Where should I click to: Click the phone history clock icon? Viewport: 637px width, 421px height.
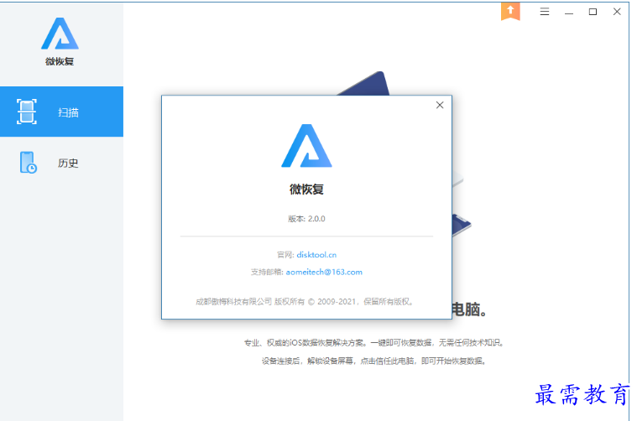(x=28, y=163)
